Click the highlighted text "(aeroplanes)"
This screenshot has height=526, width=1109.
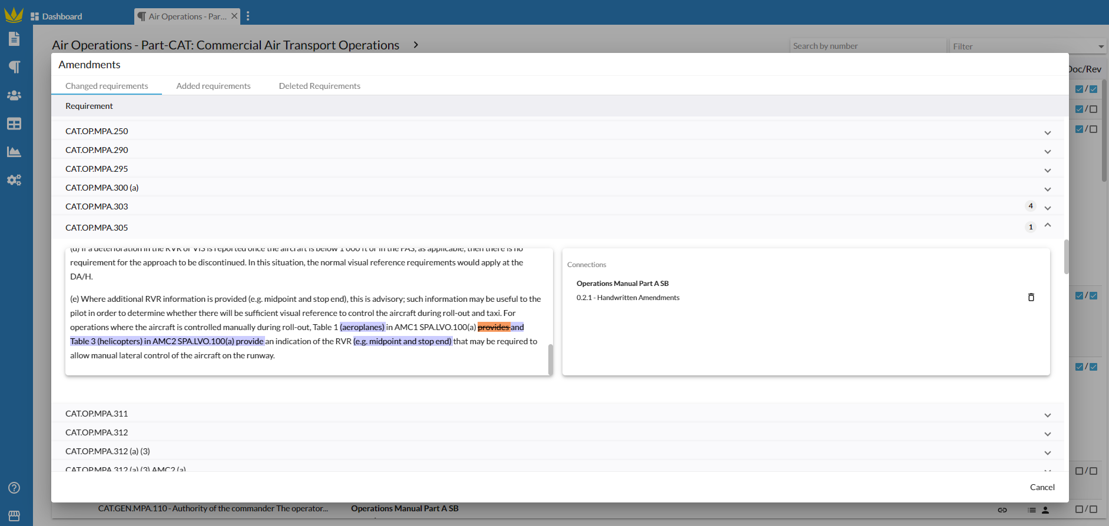[362, 327]
